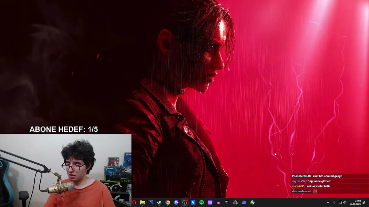Open Epic Games Launcher from the taskbar
The height and width of the screenshot is (207, 369).
(227, 202)
